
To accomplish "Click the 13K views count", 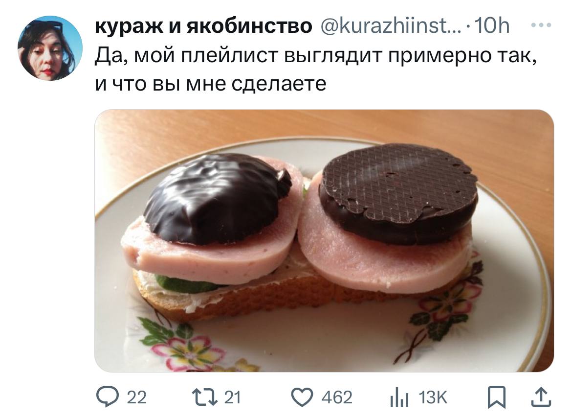I will 433,397.
